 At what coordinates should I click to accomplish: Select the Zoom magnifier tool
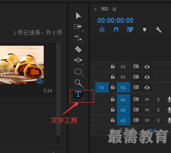78,83
